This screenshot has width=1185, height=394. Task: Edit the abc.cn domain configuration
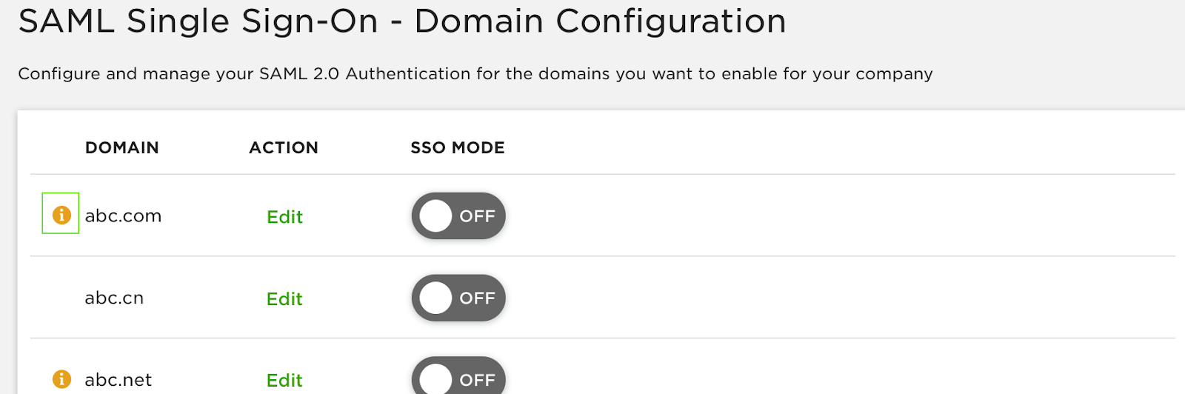tap(284, 299)
